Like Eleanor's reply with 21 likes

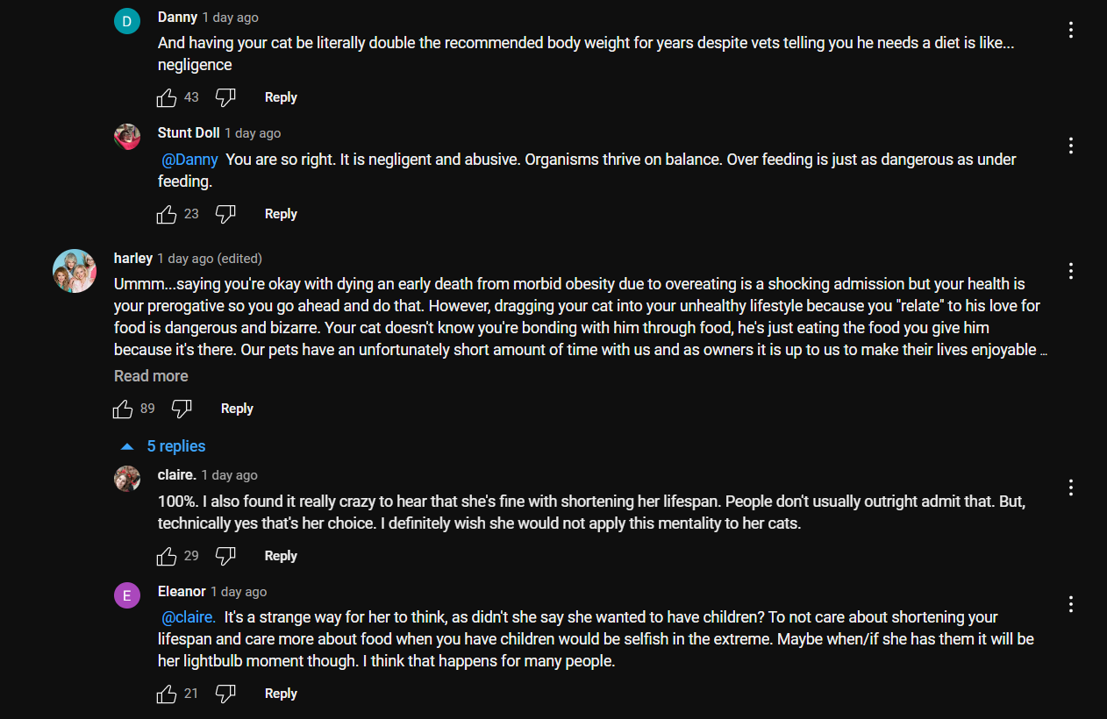coord(167,694)
